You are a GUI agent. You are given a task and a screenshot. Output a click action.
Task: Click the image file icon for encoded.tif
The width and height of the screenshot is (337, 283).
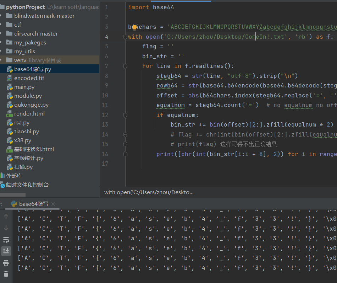(x=9, y=78)
